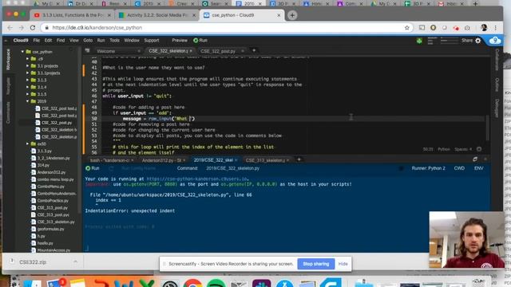The image size is (511, 287).
Task: Expand the 3.1.5 folder
Action: point(28,94)
